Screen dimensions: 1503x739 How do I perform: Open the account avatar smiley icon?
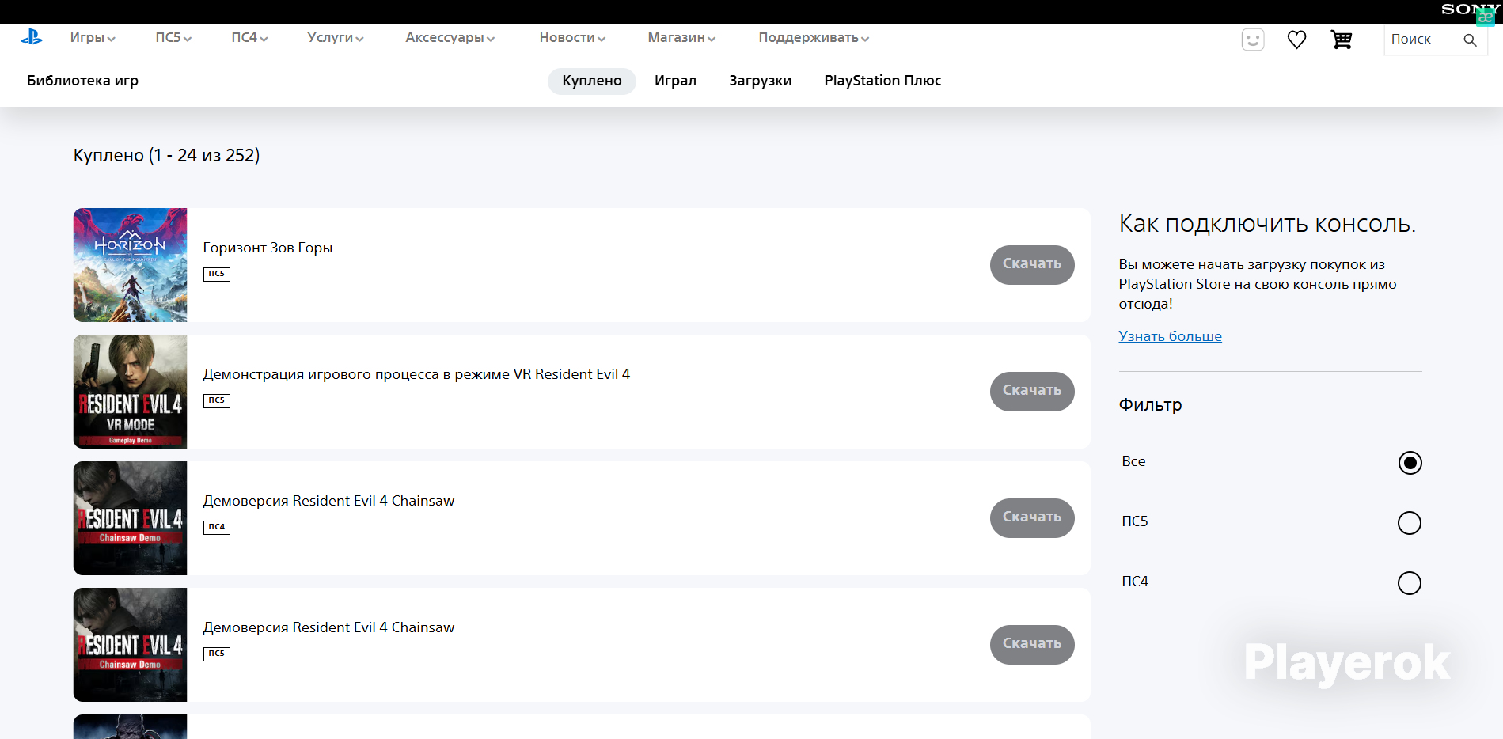tap(1253, 40)
